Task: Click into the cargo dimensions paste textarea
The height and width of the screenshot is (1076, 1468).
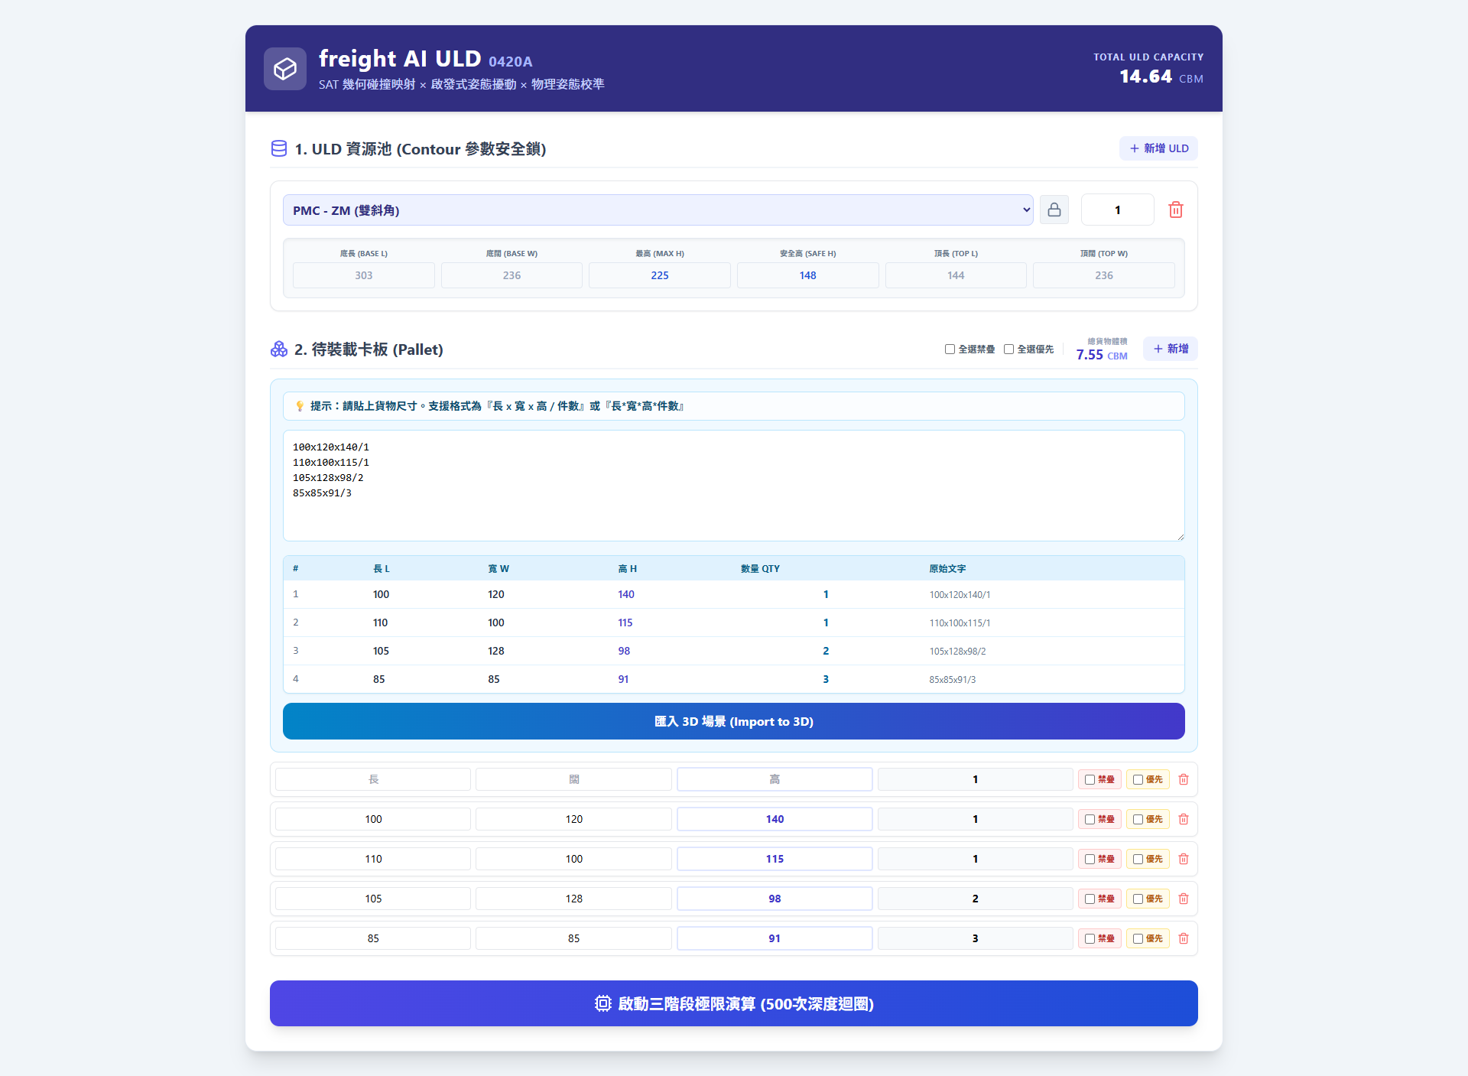Action: point(734,486)
